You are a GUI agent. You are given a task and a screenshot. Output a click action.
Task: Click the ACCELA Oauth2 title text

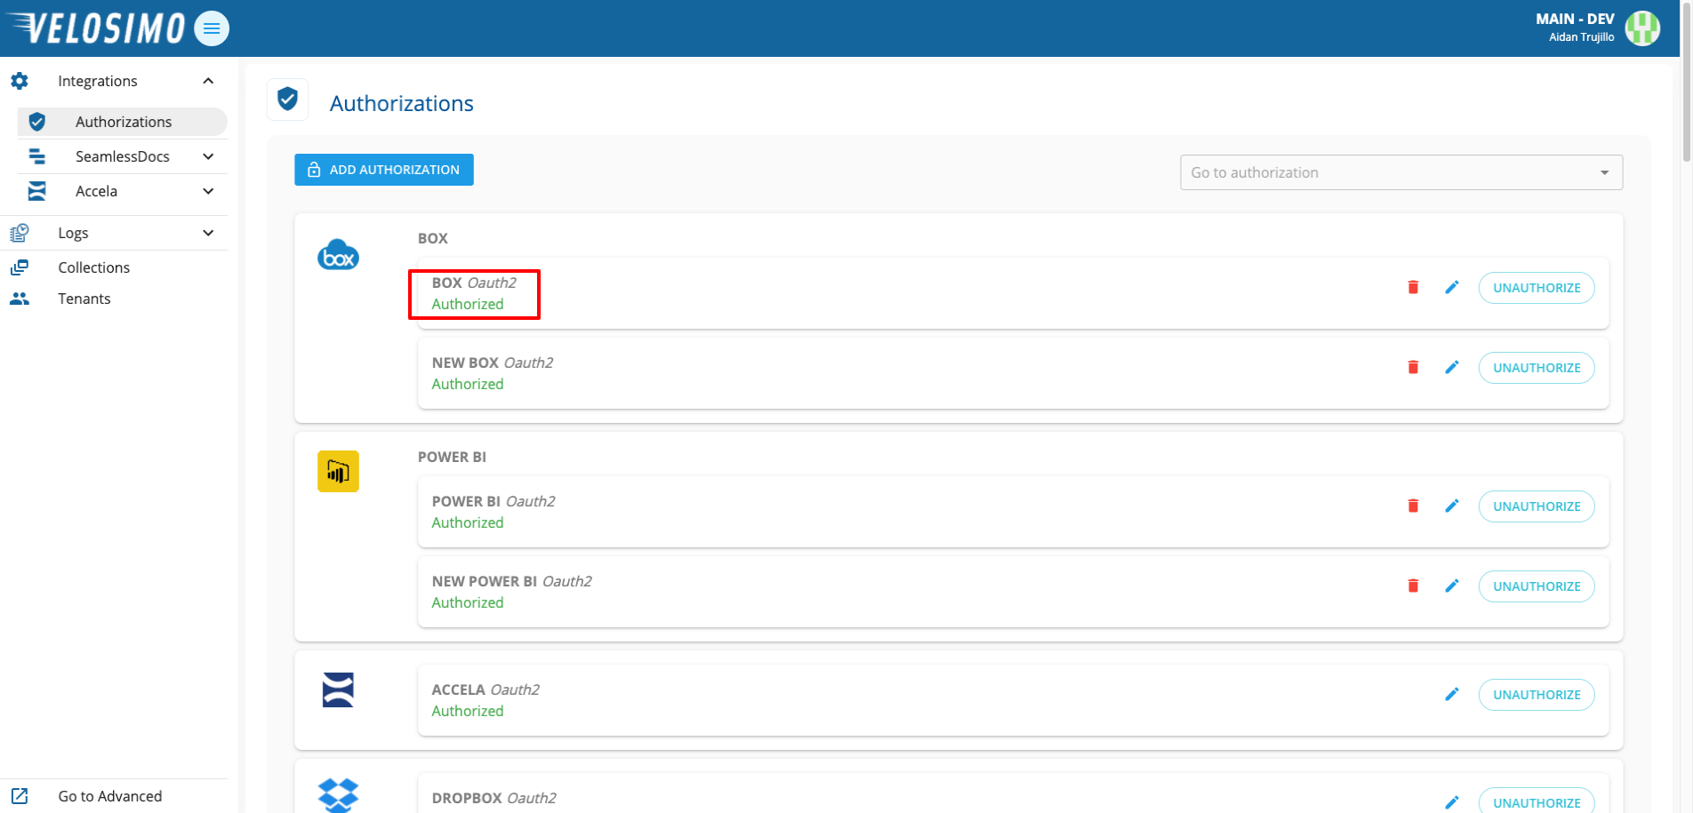click(485, 689)
